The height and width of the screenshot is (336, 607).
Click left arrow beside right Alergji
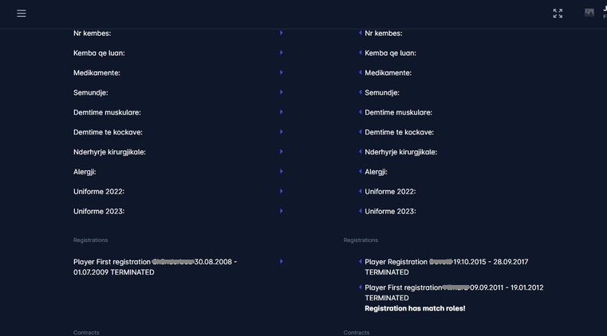click(361, 171)
